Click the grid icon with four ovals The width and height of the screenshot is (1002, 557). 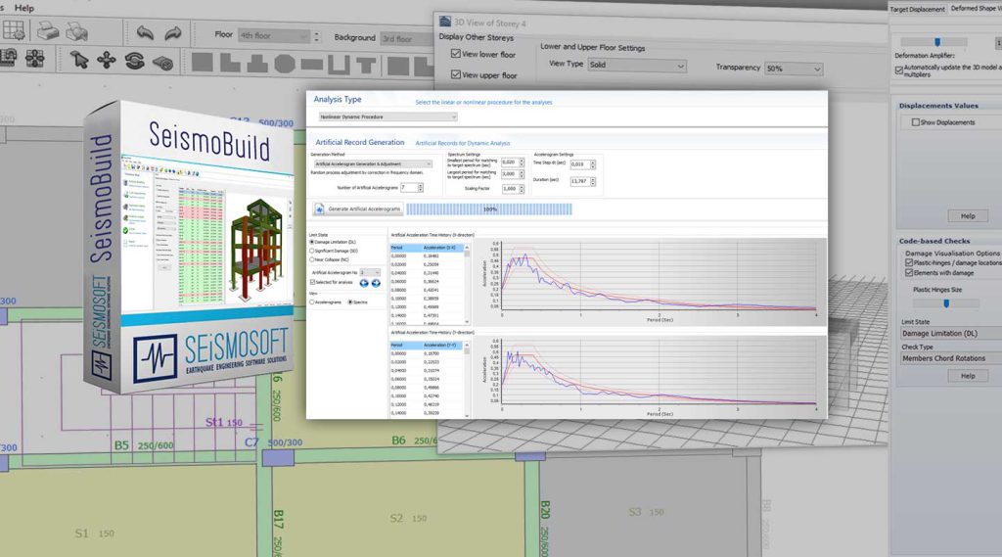click(x=34, y=58)
